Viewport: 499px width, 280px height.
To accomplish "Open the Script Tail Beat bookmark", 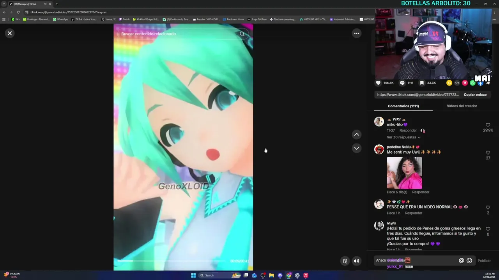I will pos(257,19).
